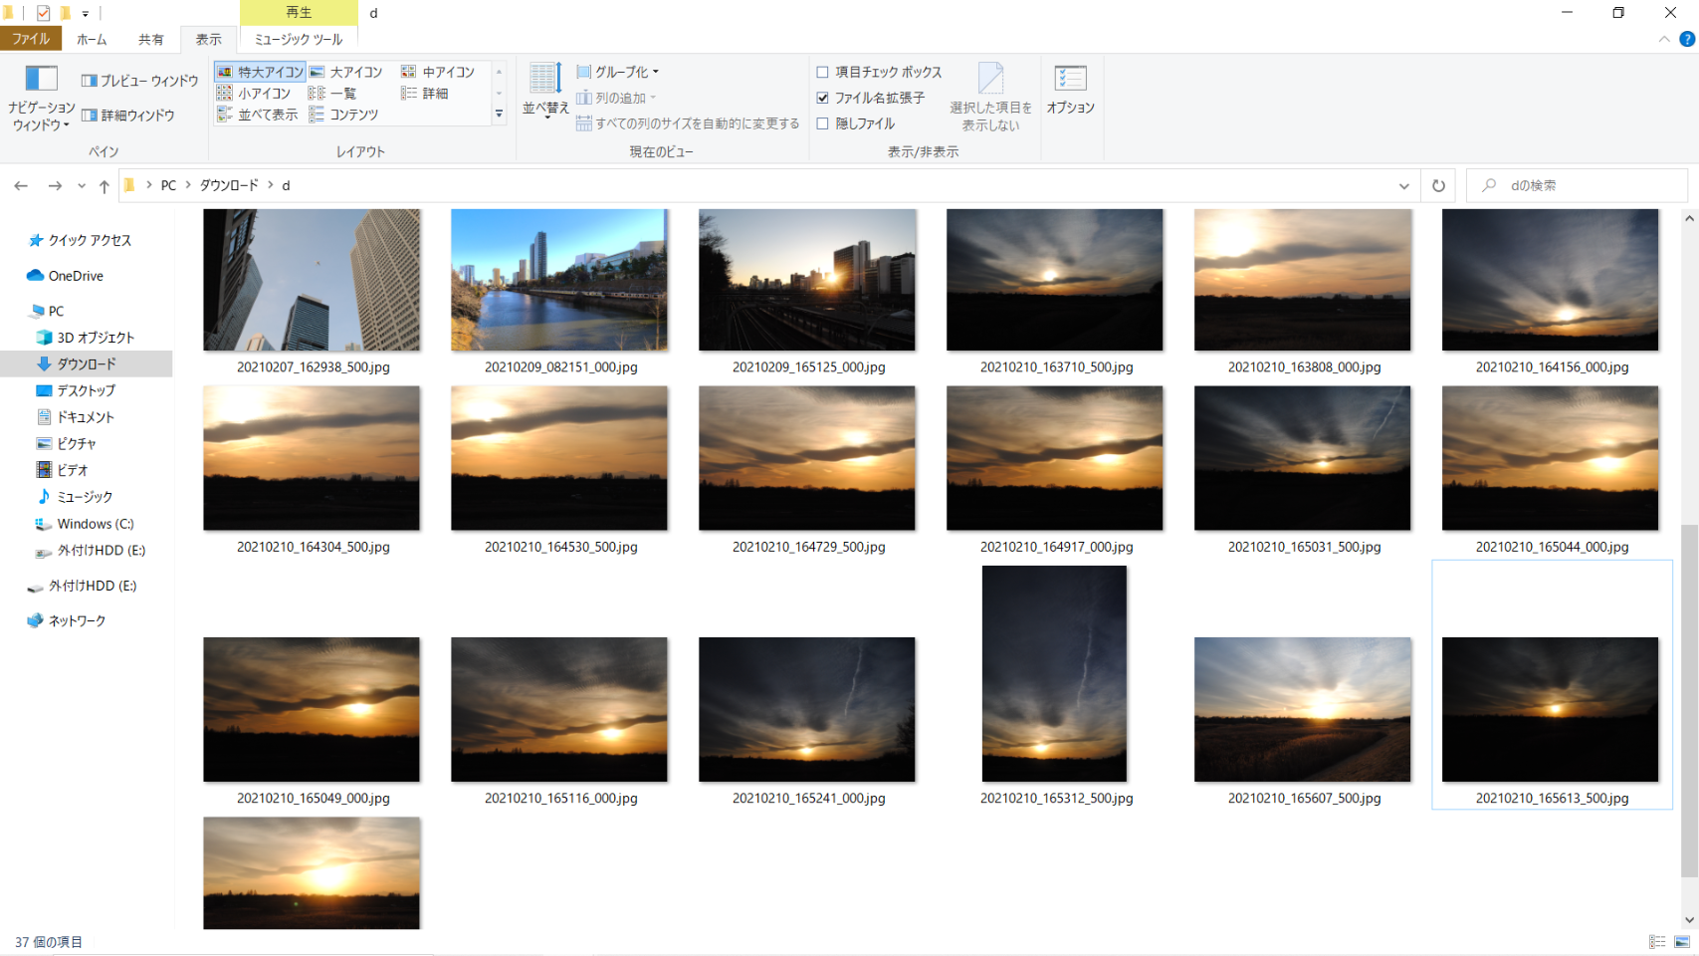Open OneDrive in the navigation tree

(75, 276)
